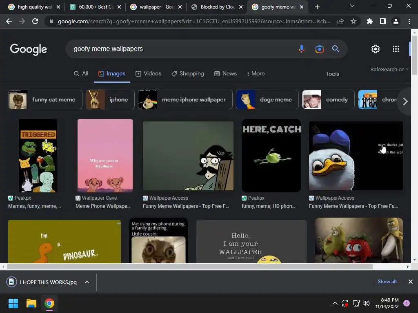This screenshot has width=418, height=313.
Task: Reload the current page
Action: tap(35, 21)
